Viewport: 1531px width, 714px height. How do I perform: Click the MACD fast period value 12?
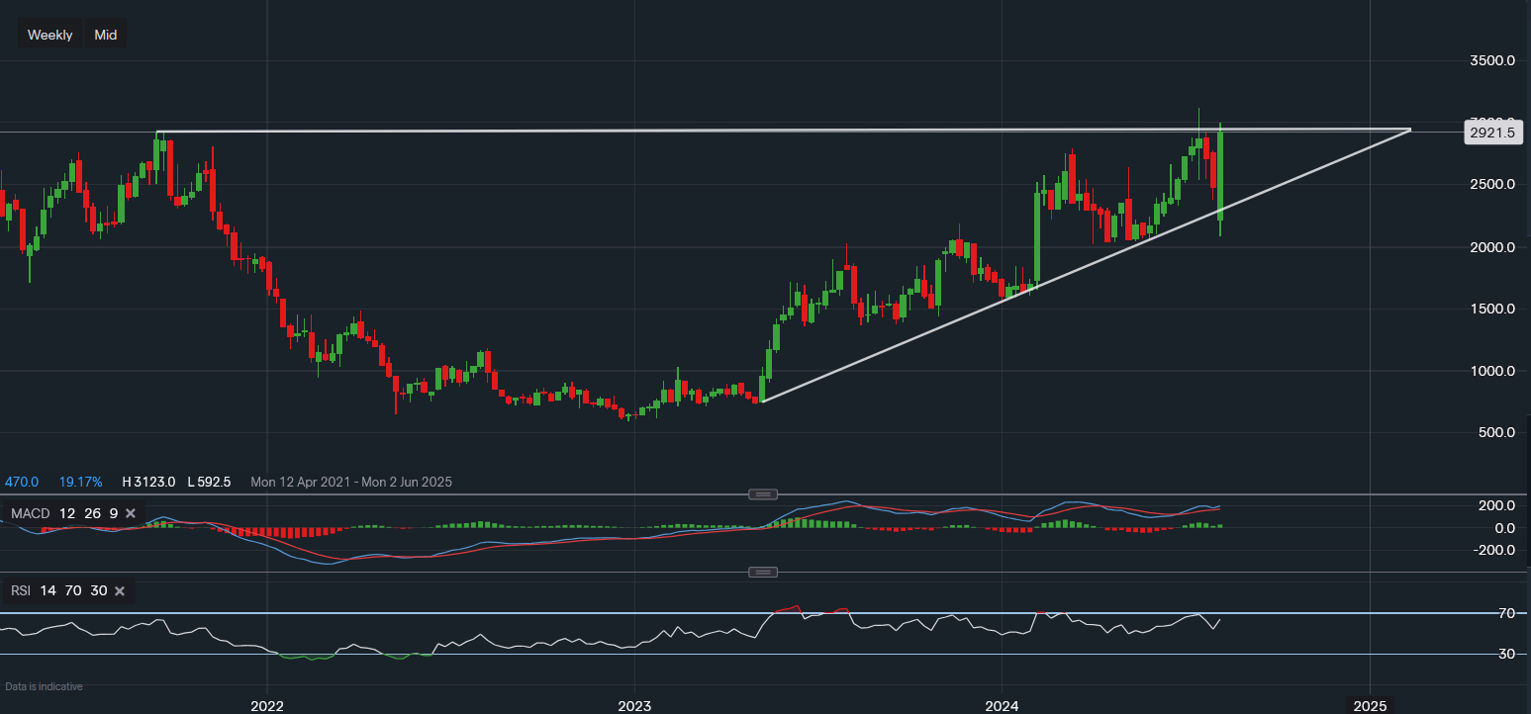(x=66, y=513)
